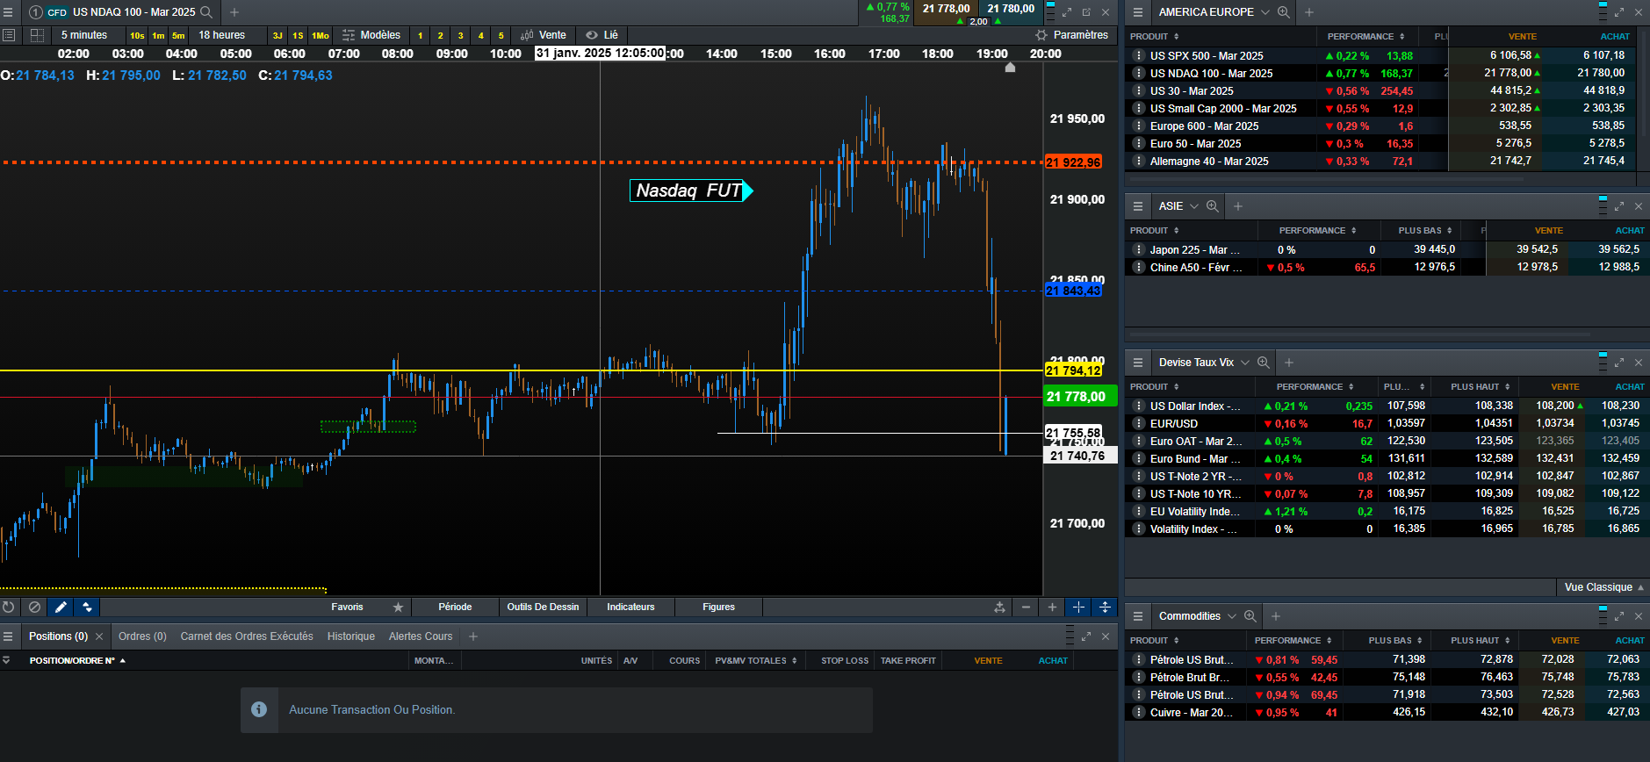
Task: Open options for EUR/USD row
Action: pos(1139,423)
